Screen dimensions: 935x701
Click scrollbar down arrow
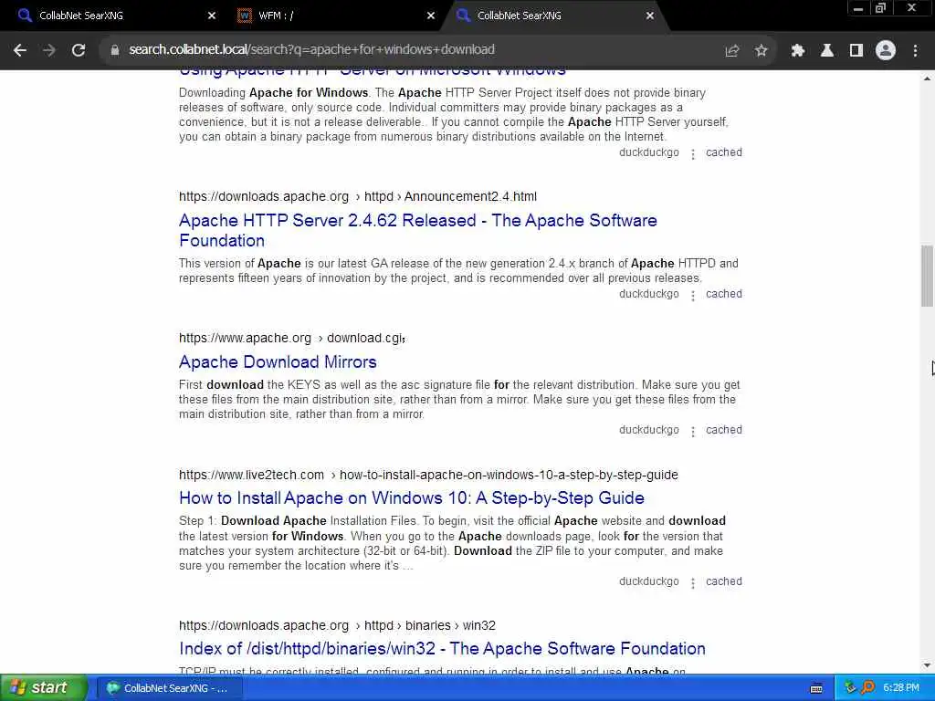927,665
